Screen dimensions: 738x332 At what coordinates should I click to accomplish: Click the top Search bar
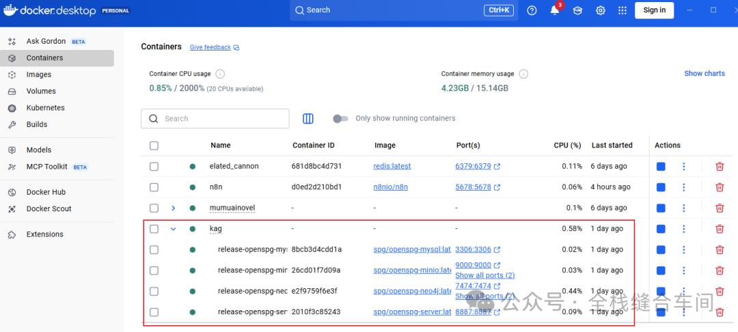click(404, 10)
